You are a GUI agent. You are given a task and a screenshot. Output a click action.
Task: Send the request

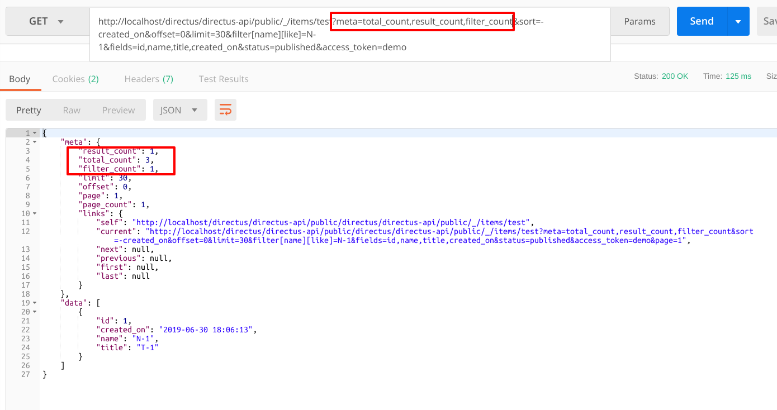tap(702, 21)
